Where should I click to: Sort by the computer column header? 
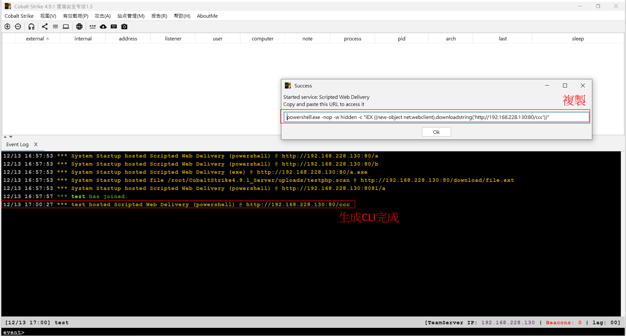pyautogui.click(x=263, y=39)
